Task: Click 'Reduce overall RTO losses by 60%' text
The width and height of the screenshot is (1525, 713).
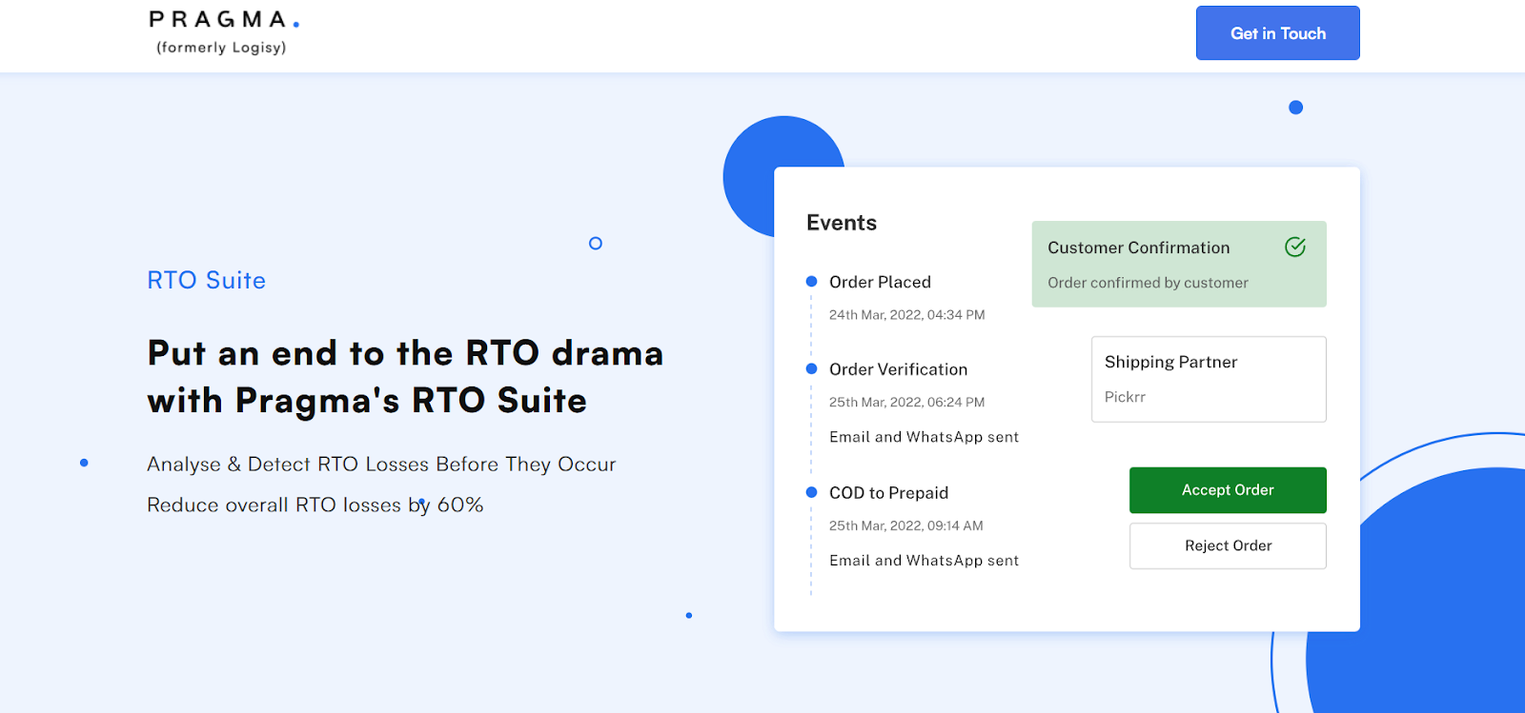Action: pyautogui.click(x=315, y=505)
